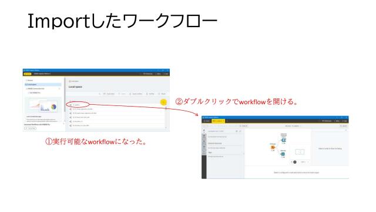Click Create folder in Local space toolbar
The width and height of the screenshot is (376, 212).
(109, 94)
